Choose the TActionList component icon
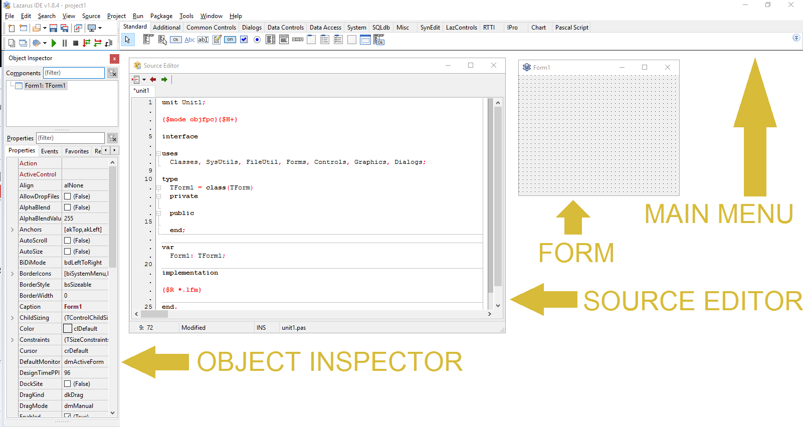The height and width of the screenshot is (428, 803). (379, 40)
